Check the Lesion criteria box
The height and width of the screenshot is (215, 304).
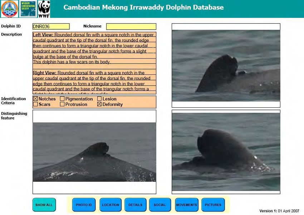tap(99, 99)
